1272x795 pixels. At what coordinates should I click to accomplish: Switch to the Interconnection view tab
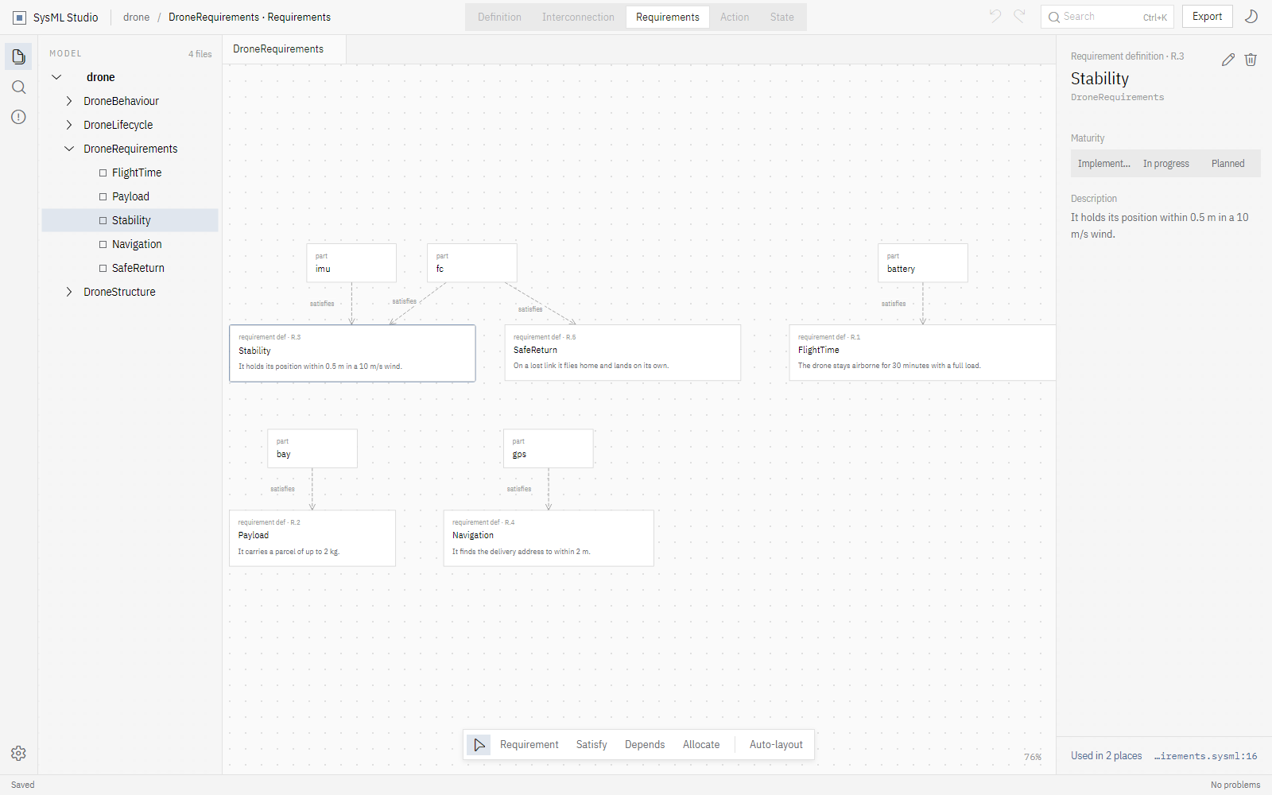point(578,17)
